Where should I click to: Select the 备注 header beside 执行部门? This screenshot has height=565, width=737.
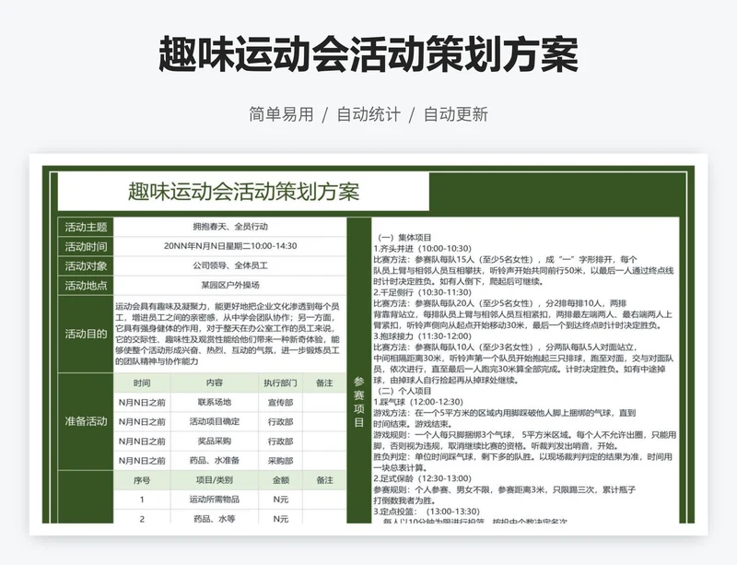click(x=324, y=383)
